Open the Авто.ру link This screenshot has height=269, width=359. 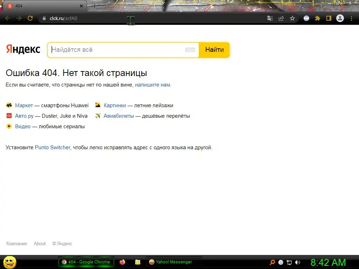24,116
